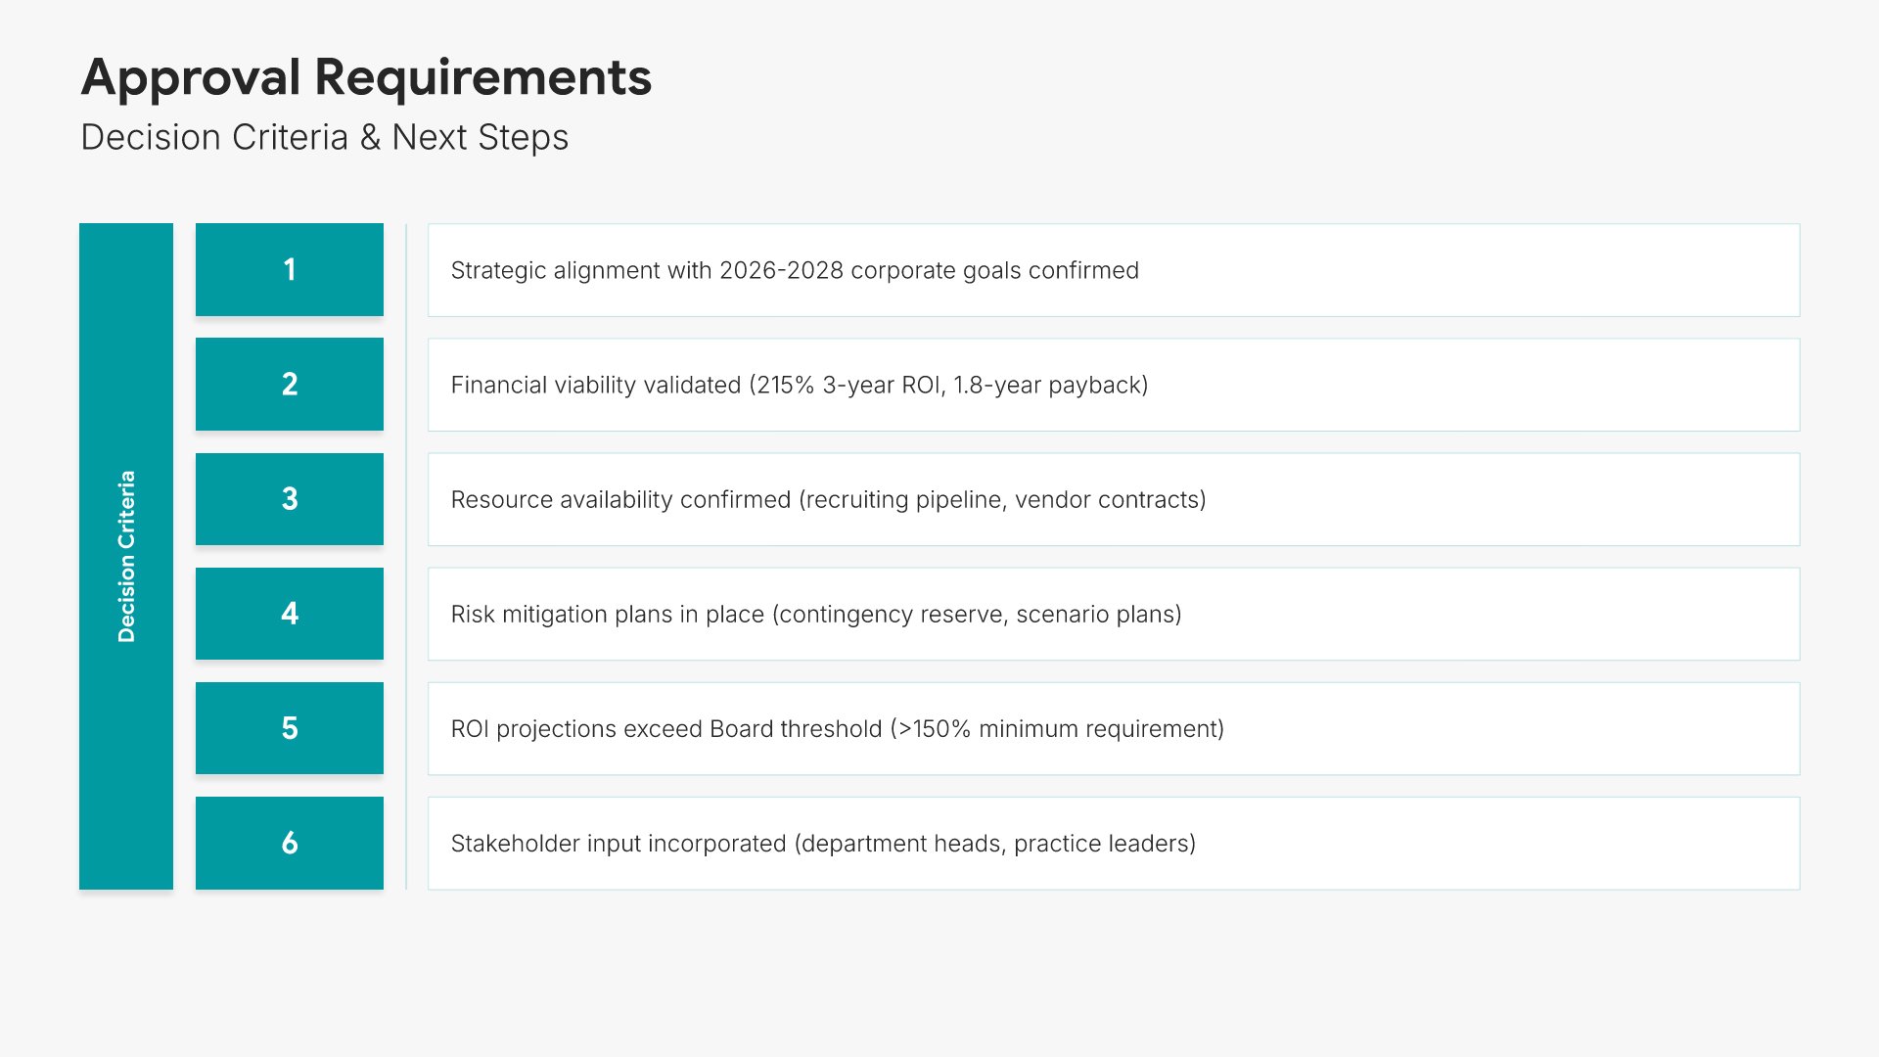1879x1057 pixels.
Task: Click the teal number 4 tile
Action: tap(290, 614)
